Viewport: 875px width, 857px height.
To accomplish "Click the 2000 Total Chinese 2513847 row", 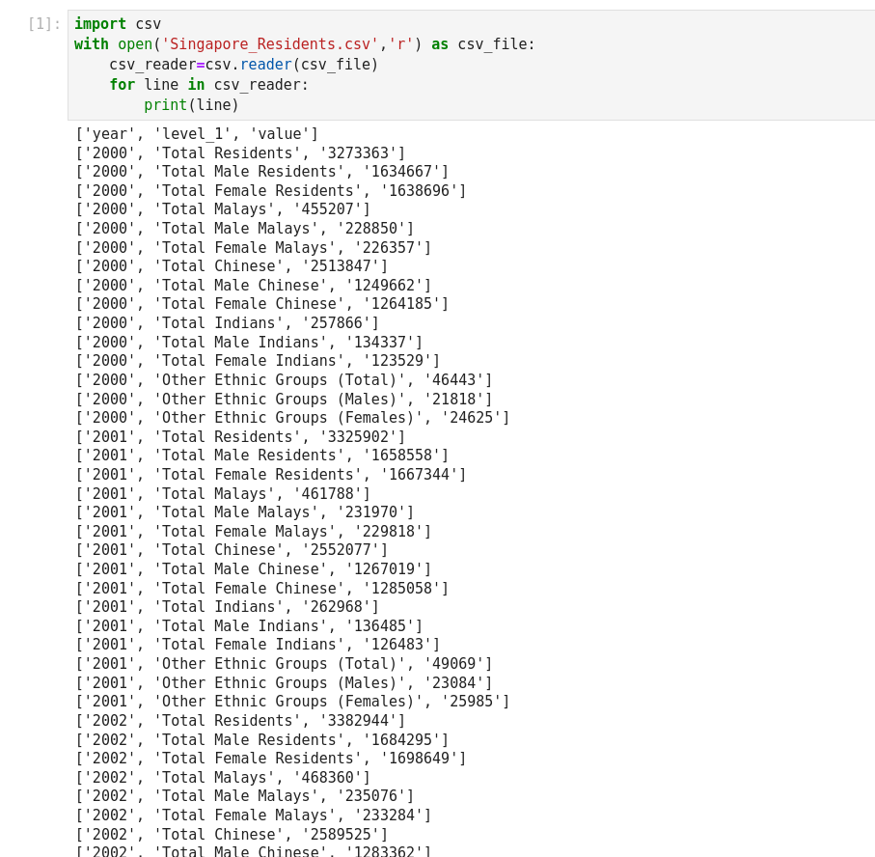I will [x=232, y=266].
